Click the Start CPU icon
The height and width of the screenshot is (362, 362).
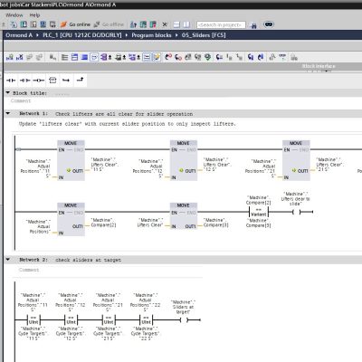click(x=143, y=24)
